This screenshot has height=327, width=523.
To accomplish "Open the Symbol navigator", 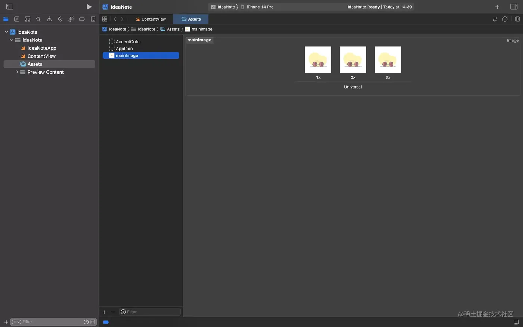I will 28,19.
